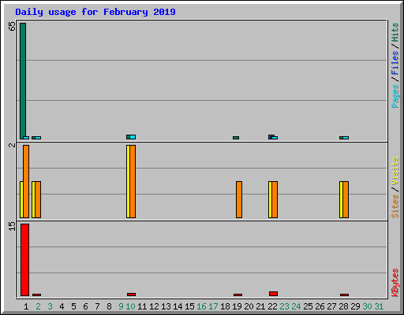Click the tall green Hits bar for day 1

click(23, 81)
